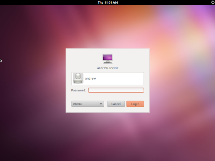Open the Ubuntu session dropdown
The image size is (215, 161).
88,104
